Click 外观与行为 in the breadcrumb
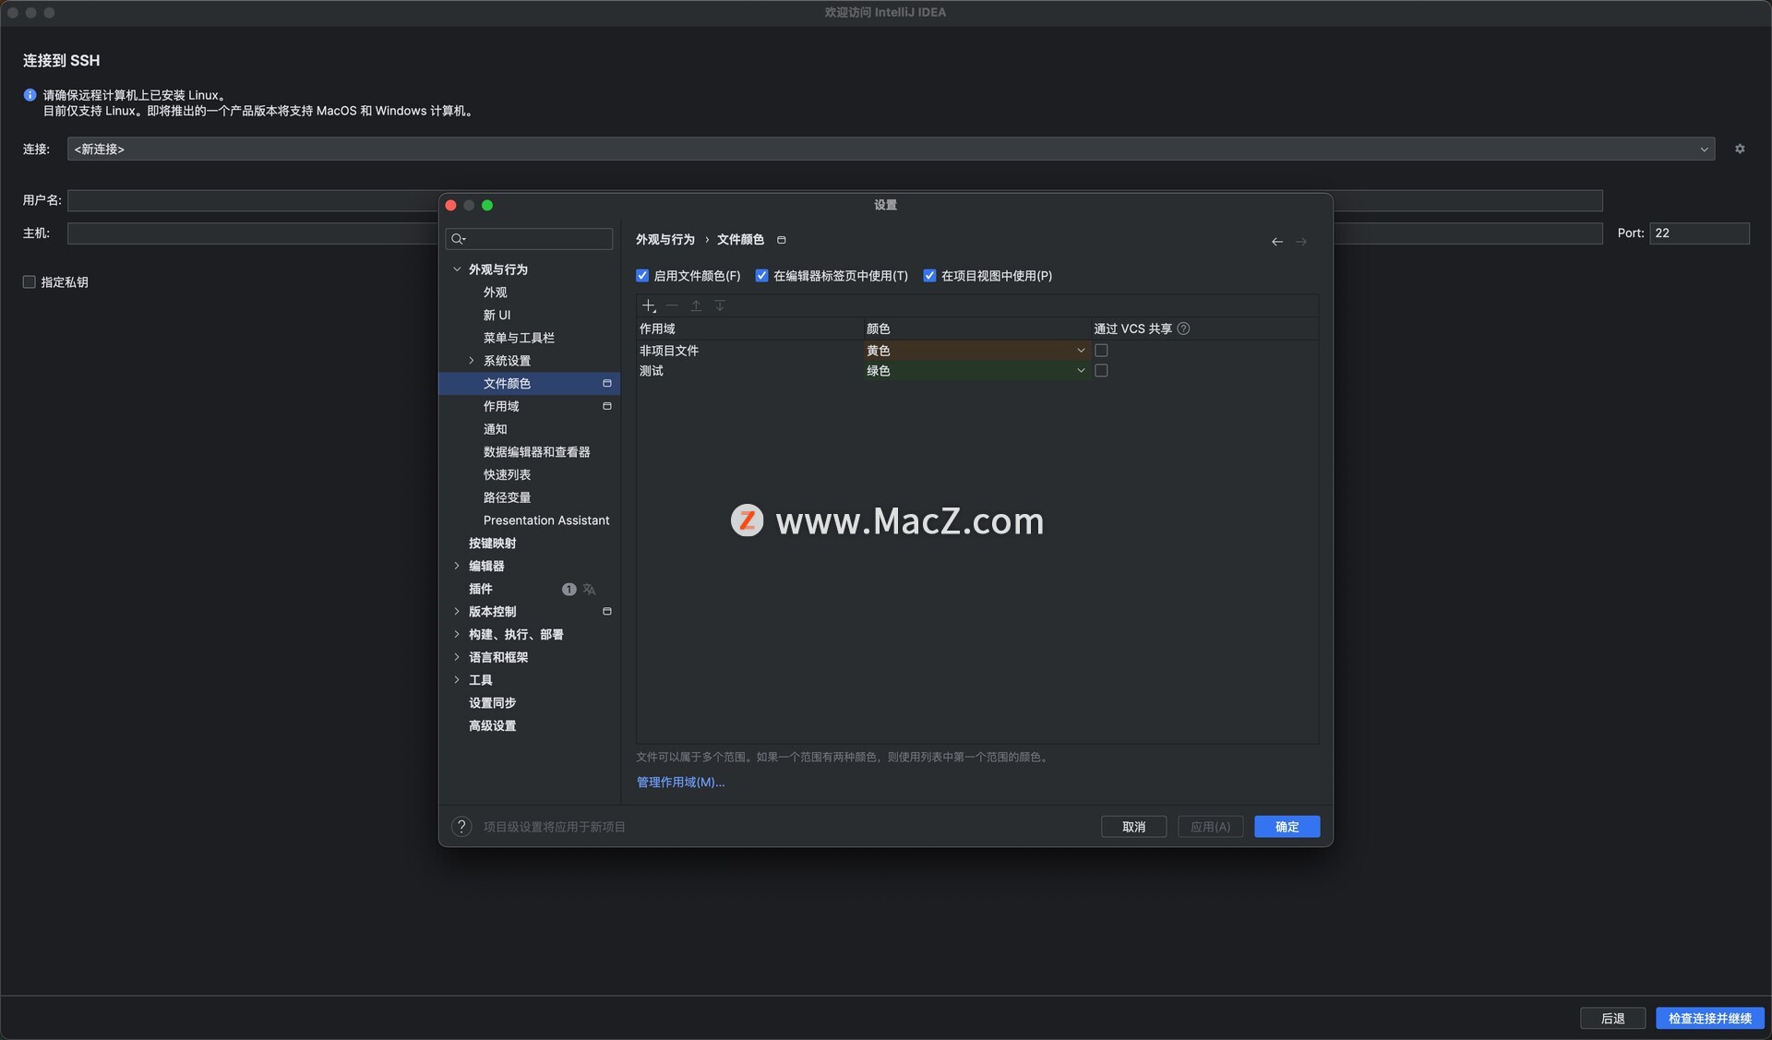The height and width of the screenshot is (1040, 1772). pyautogui.click(x=664, y=240)
